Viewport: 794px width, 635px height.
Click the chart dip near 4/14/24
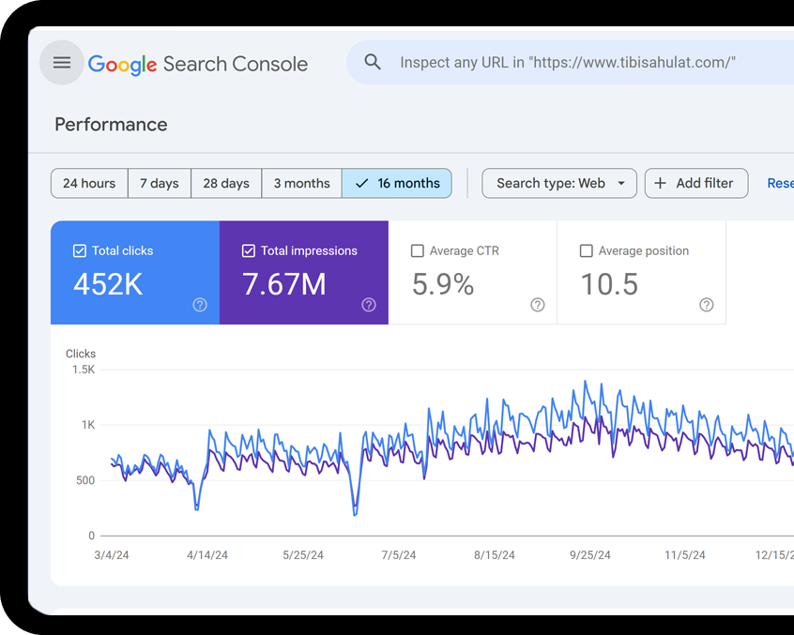pos(197,507)
